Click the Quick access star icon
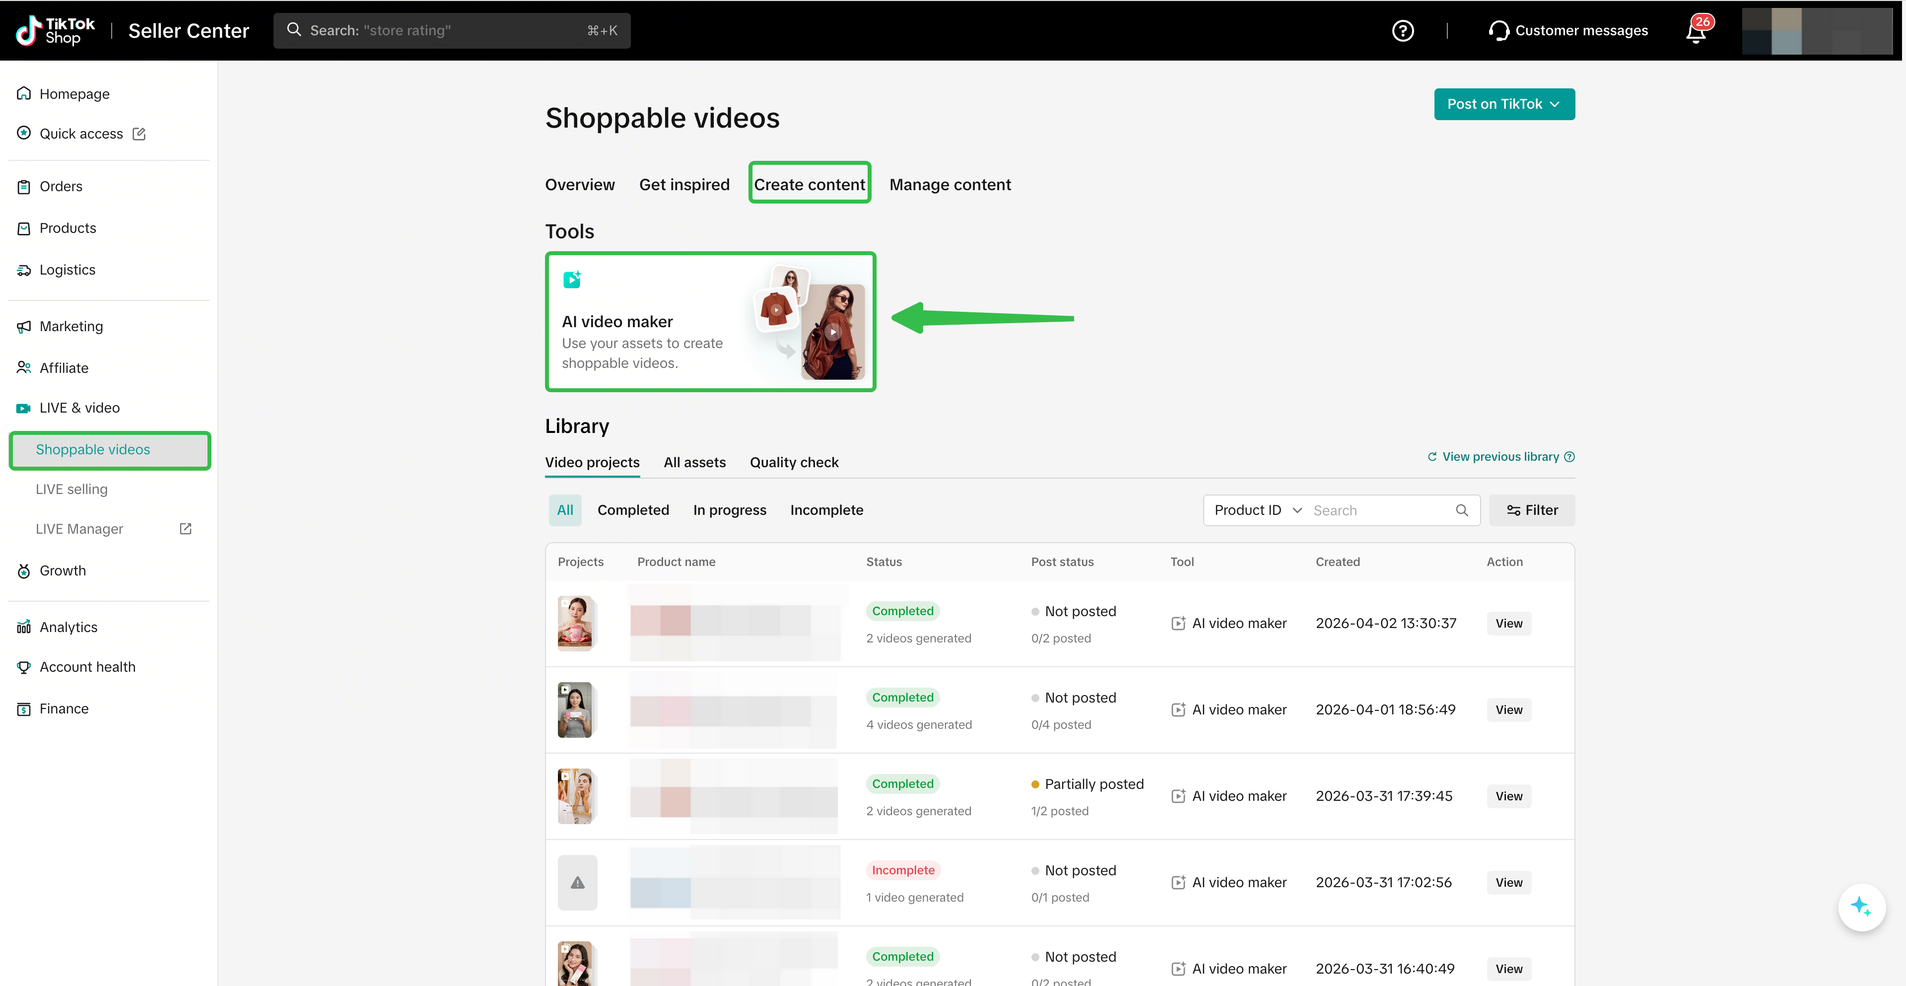Image resolution: width=1906 pixels, height=986 pixels. [24, 133]
